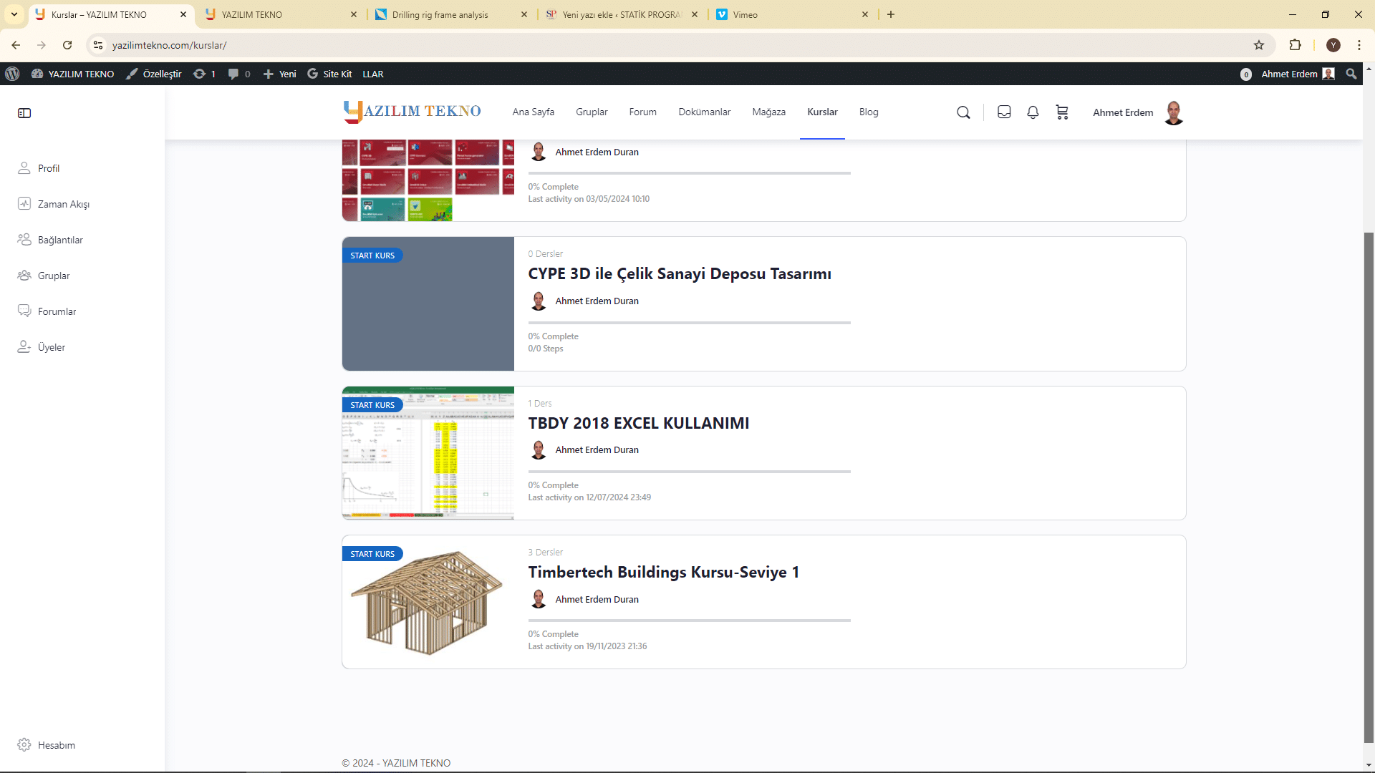Click the CYPE 3D course progress bar
This screenshot has height=773, width=1375.
(689, 323)
